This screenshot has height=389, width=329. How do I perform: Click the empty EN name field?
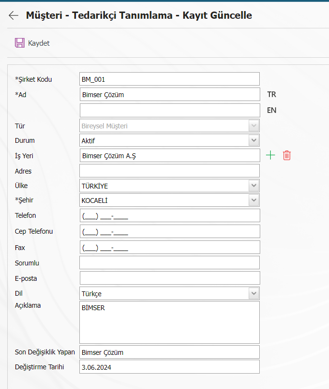coord(170,111)
